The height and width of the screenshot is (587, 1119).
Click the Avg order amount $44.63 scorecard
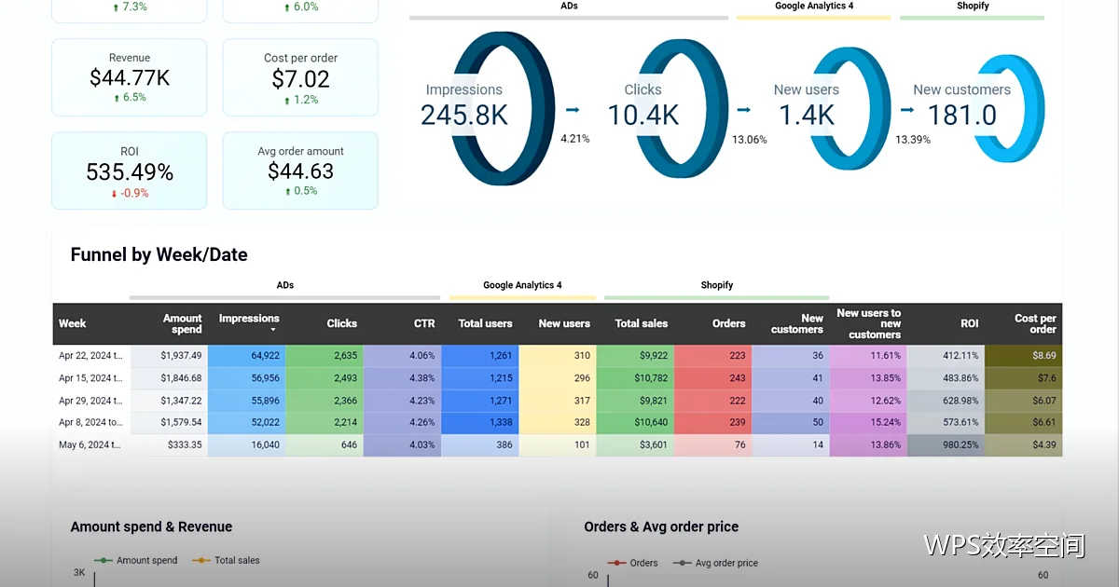pos(300,171)
